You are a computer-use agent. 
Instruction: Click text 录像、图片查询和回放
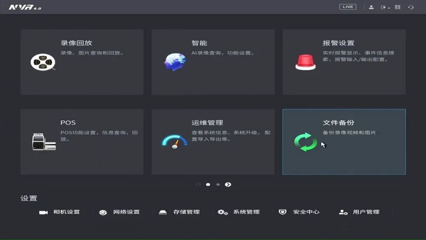click(92, 53)
